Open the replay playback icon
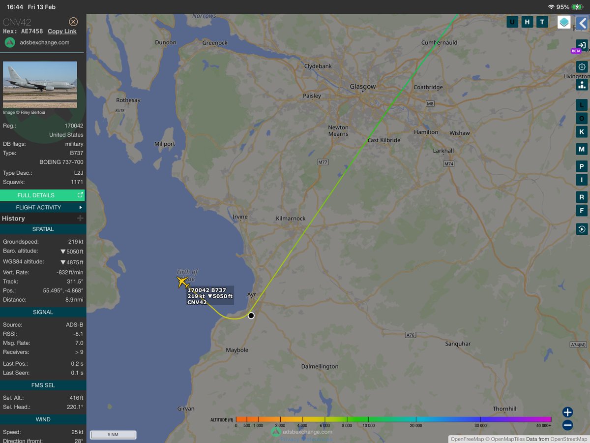This screenshot has width=590, height=443. 582,229
